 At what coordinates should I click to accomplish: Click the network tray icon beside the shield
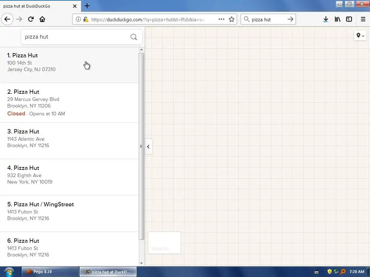(x=336, y=272)
